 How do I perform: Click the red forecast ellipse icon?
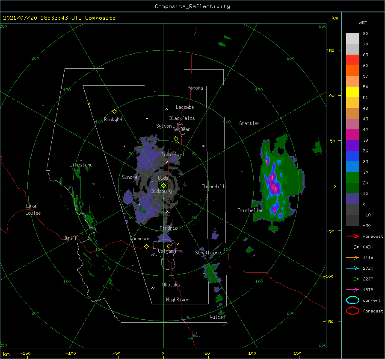coord(352,311)
